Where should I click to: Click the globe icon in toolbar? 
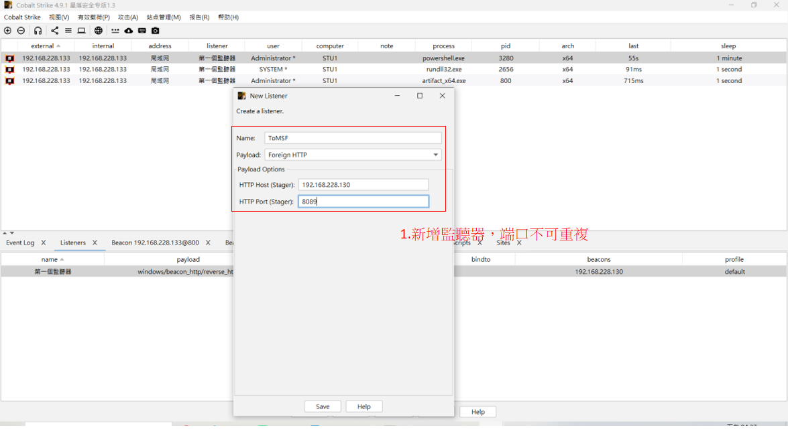point(99,31)
